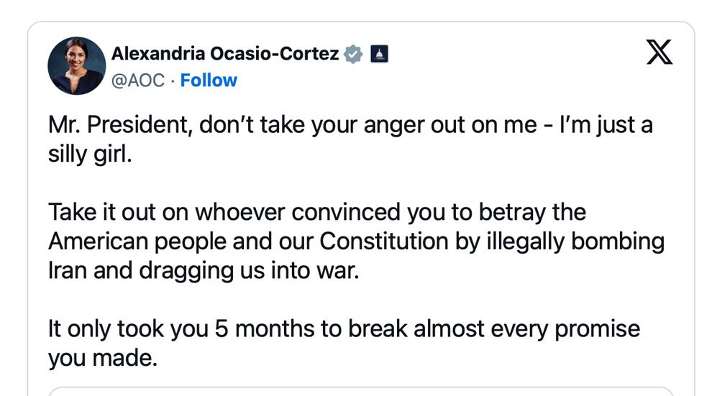Click the "It only took you" text
The image size is (712, 396).
point(129,329)
